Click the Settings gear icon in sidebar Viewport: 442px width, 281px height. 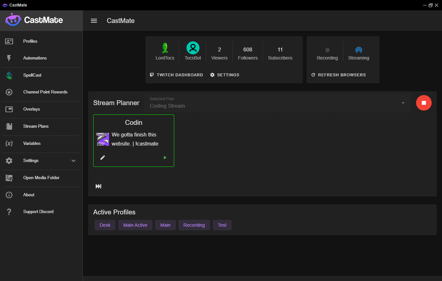tap(9, 161)
